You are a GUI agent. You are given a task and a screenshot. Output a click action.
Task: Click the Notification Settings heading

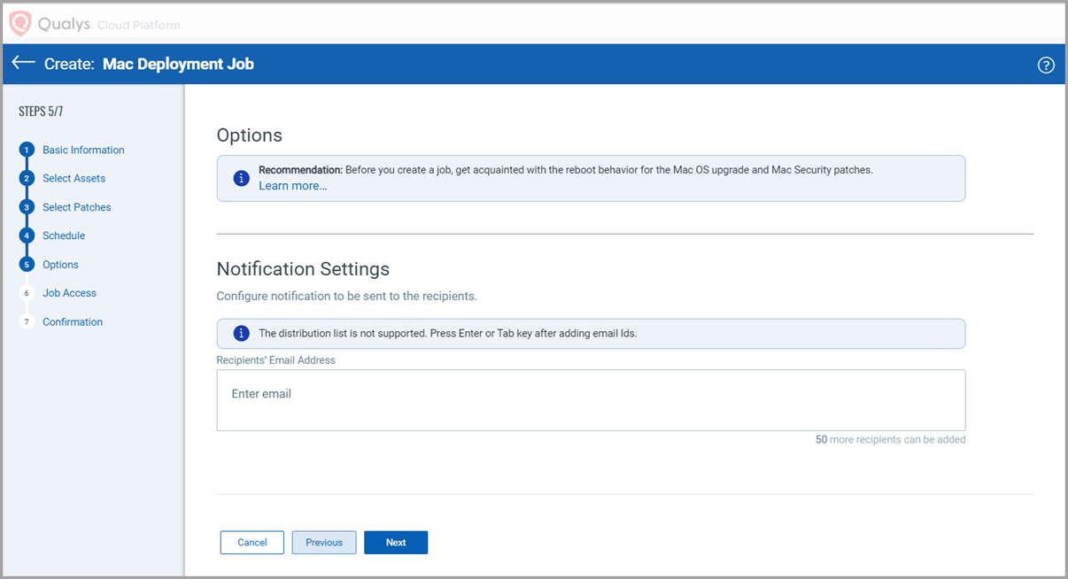click(303, 269)
